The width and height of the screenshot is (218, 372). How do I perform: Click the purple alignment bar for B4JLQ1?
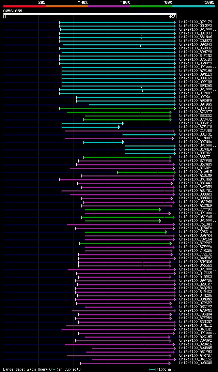pos(119,329)
